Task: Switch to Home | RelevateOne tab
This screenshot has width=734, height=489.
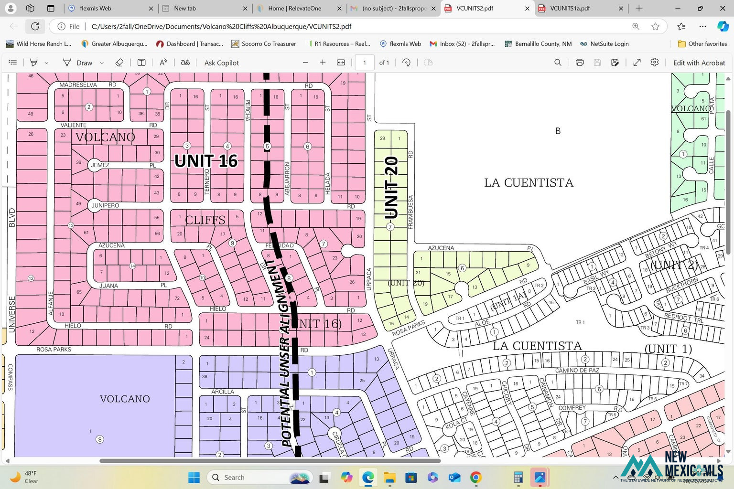Action: coord(299,8)
